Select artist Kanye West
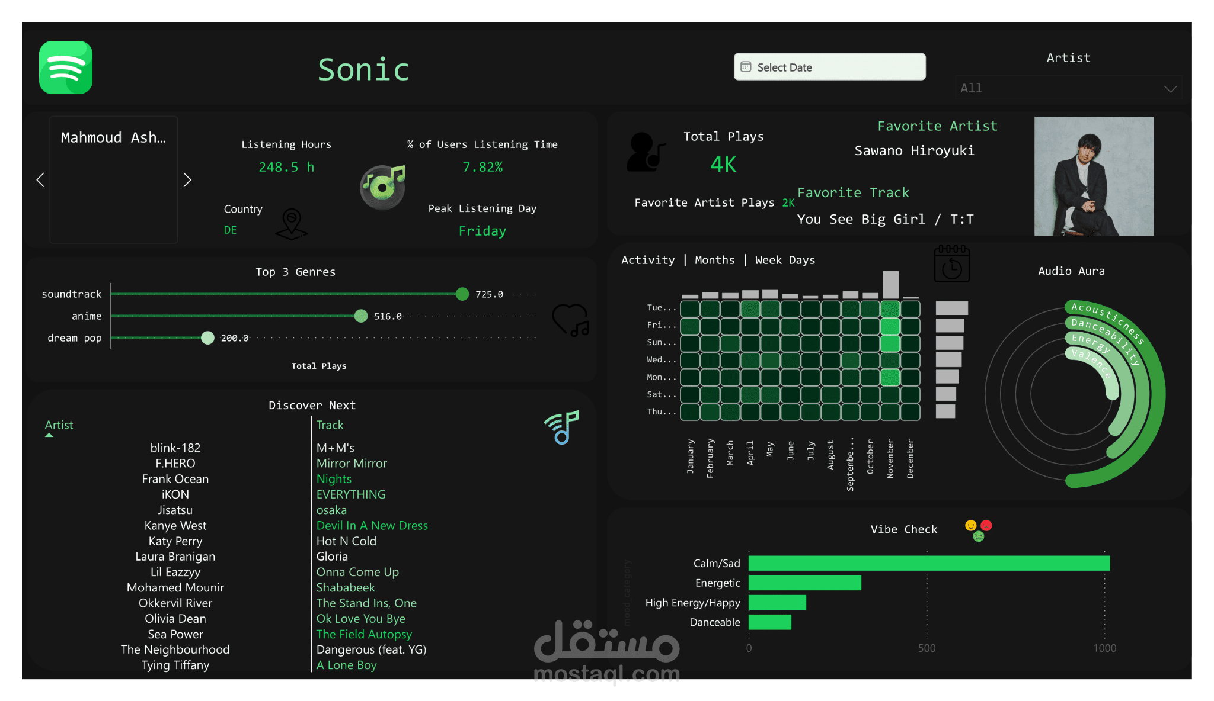 tap(175, 525)
